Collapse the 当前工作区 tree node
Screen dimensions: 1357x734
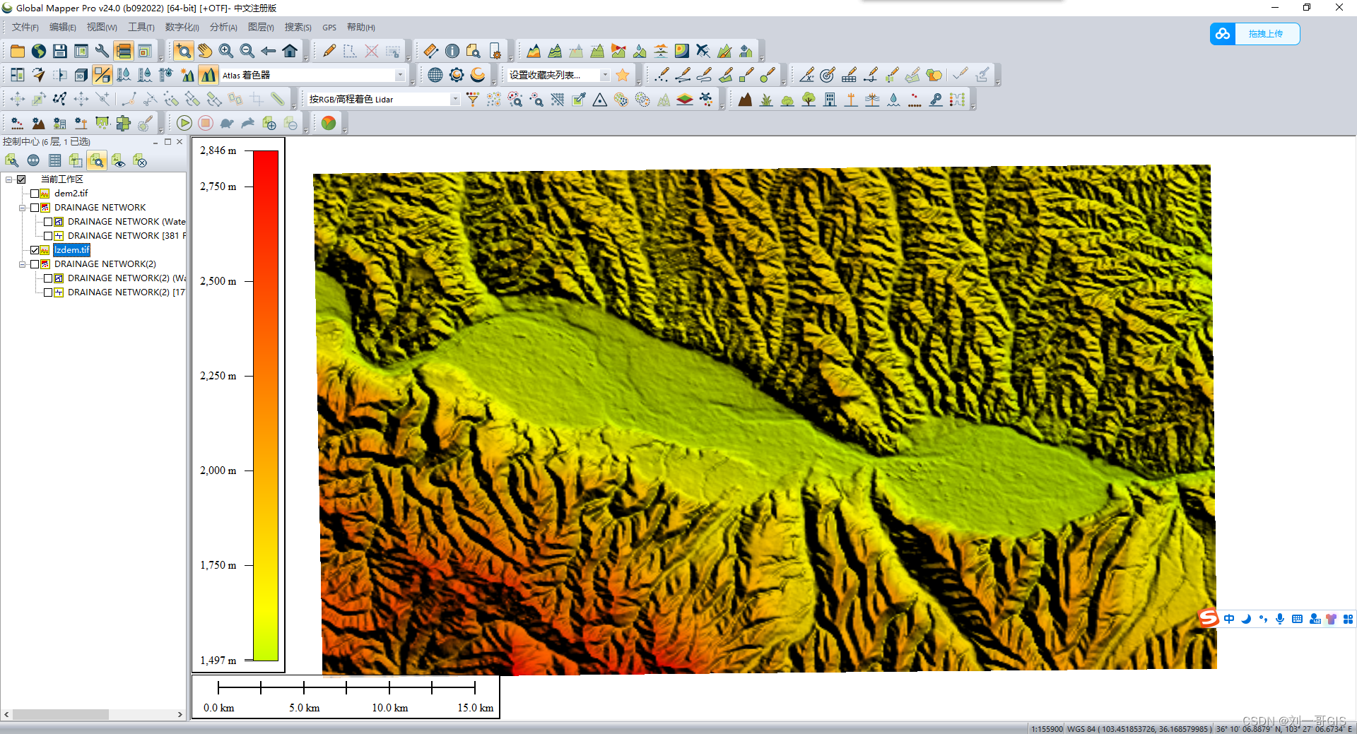[8, 179]
